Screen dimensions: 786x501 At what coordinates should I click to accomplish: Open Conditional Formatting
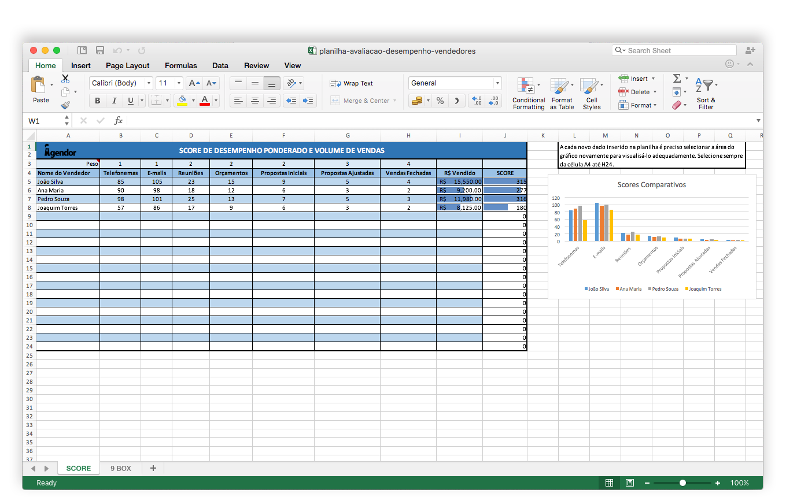pyautogui.click(x=529, y=94)
